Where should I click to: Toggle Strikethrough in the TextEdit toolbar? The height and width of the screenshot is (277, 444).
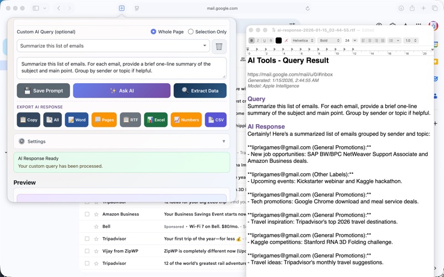(271, 40)
